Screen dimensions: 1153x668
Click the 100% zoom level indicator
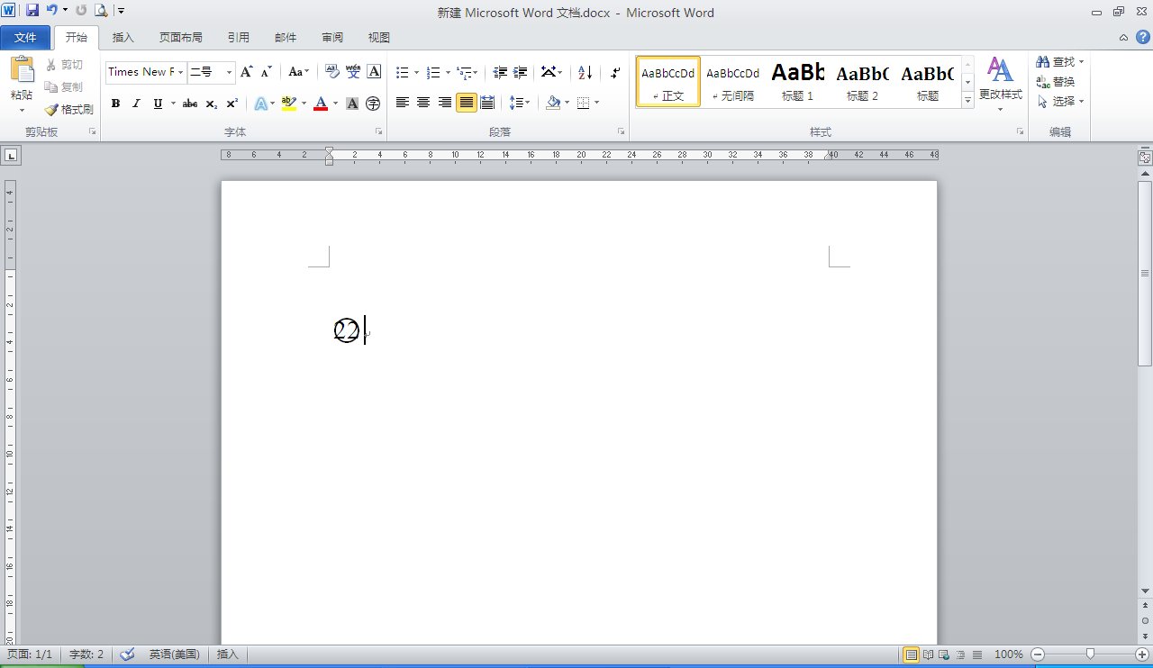click(x=1008, y=654)
